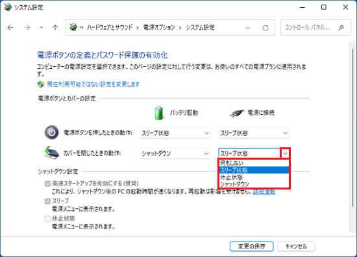The image size is (357, 257).
Task: Click the システム設定 title bar icon
Action: pos(8,7)
